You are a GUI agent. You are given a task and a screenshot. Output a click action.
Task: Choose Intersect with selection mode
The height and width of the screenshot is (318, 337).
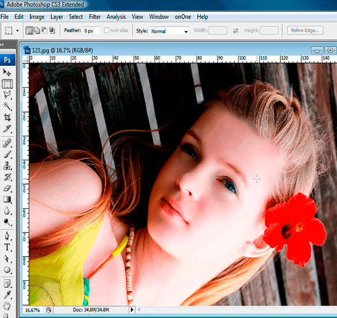click(x=52, y=30)
